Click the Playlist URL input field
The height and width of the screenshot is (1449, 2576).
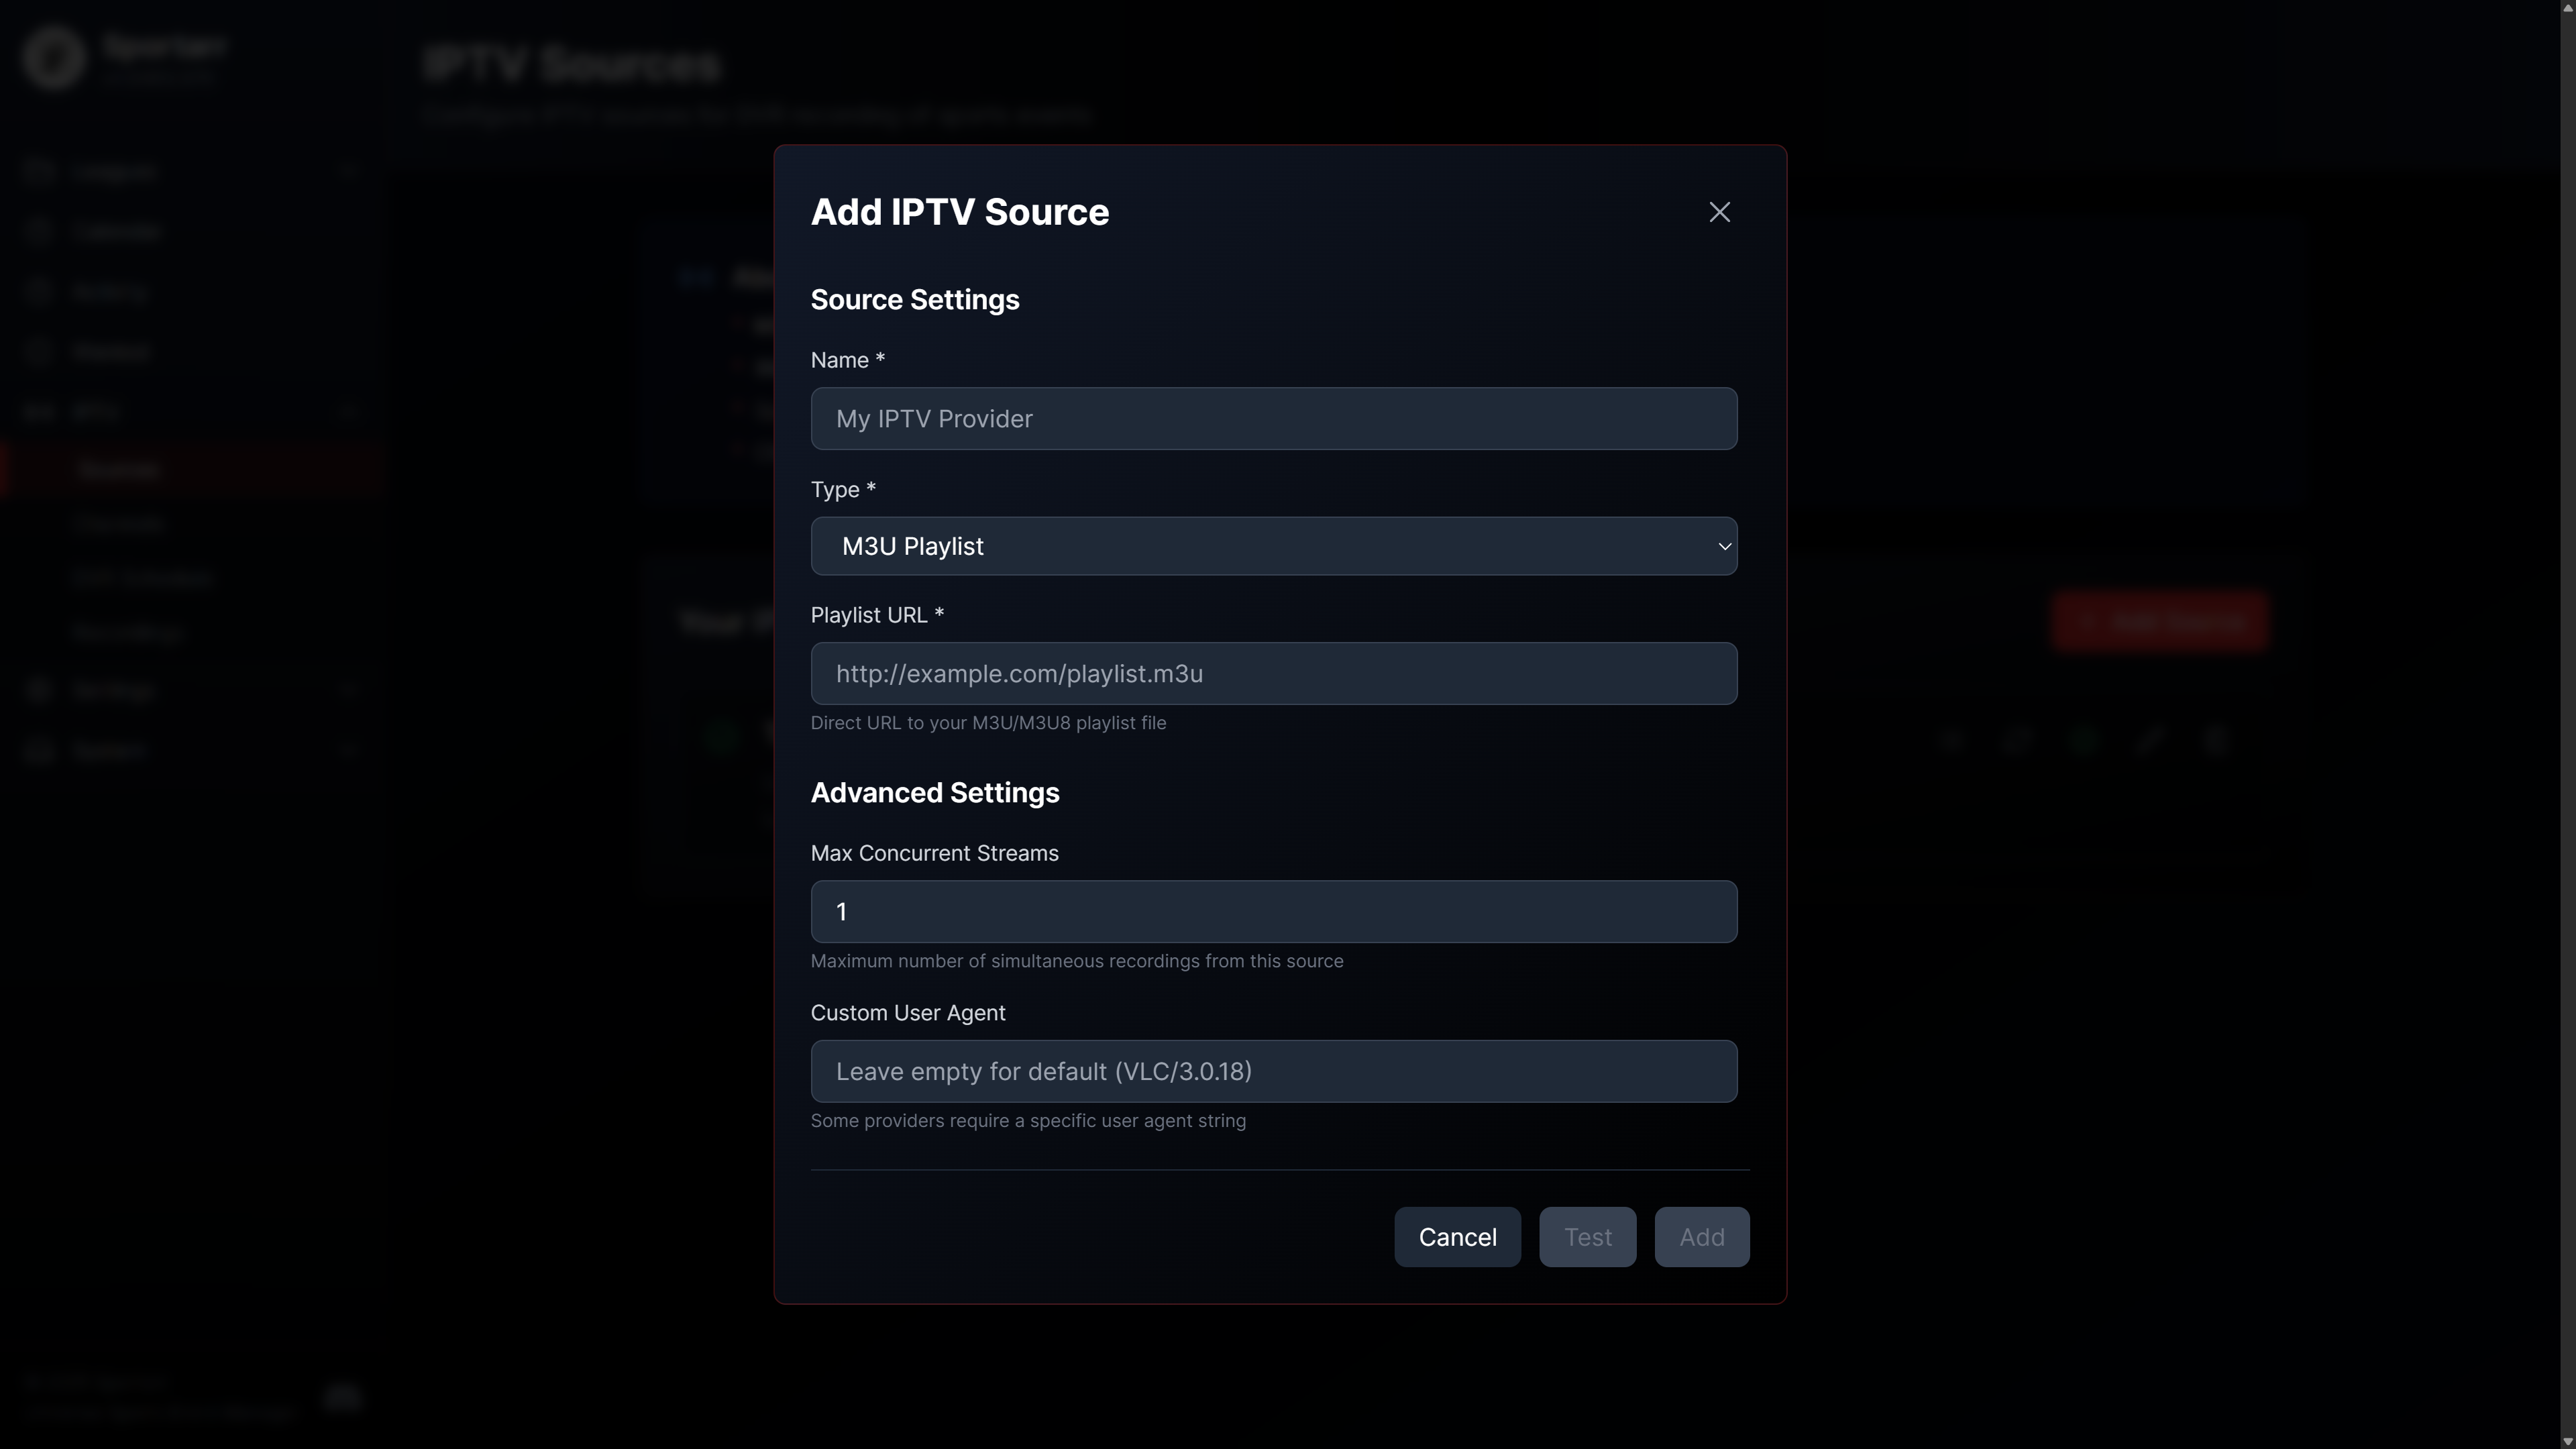coord(1274,674)
